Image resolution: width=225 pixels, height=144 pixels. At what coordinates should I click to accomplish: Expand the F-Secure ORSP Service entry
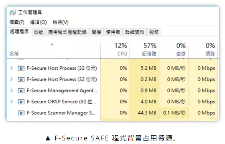click(x=12, y=101)
